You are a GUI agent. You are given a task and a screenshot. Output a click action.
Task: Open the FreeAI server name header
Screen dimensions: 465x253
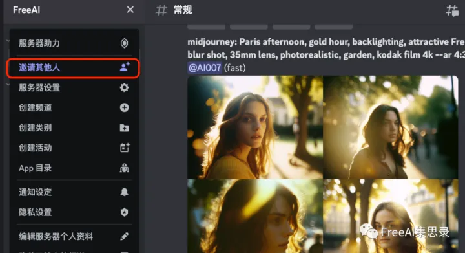tap(26, 10)
